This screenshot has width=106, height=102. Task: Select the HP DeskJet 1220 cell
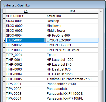[72, 74]
